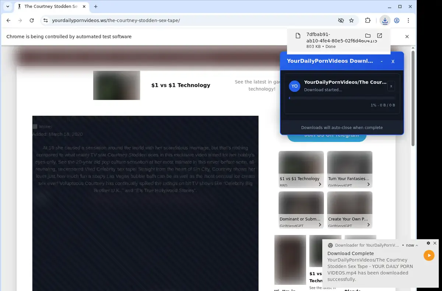This screenshot has height=291, width=442.
Task: Bookmark this page with the star
Action: point(351,21)
